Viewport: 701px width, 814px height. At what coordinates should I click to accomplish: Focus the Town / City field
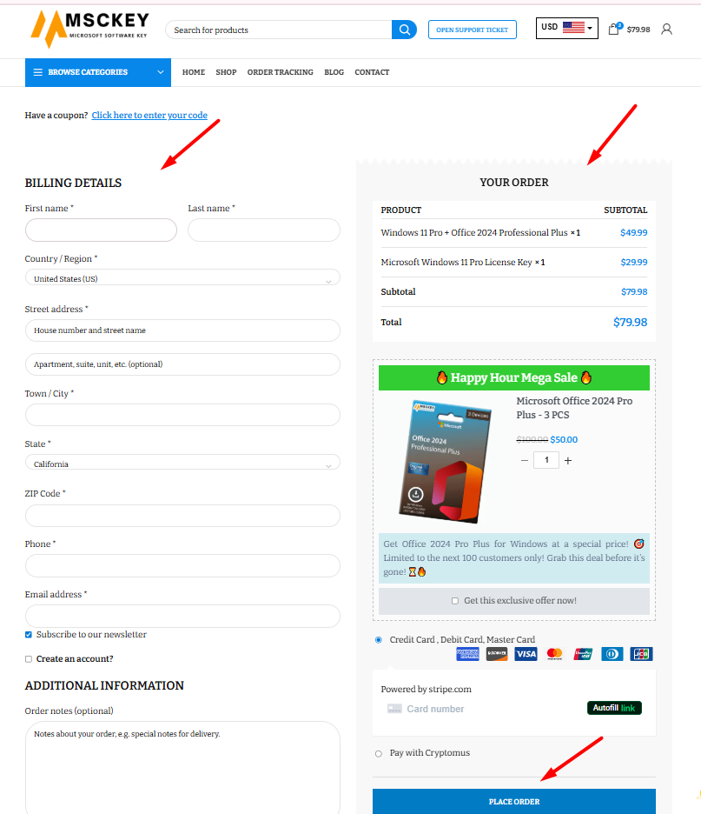tap(182, 415)
